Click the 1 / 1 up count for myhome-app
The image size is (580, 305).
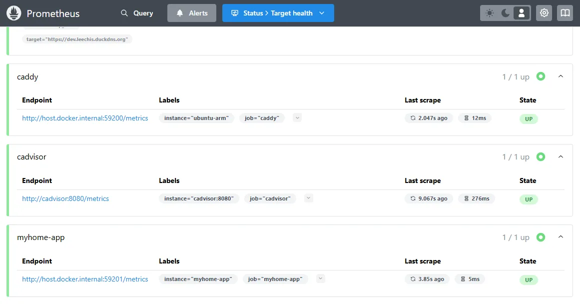516,237
